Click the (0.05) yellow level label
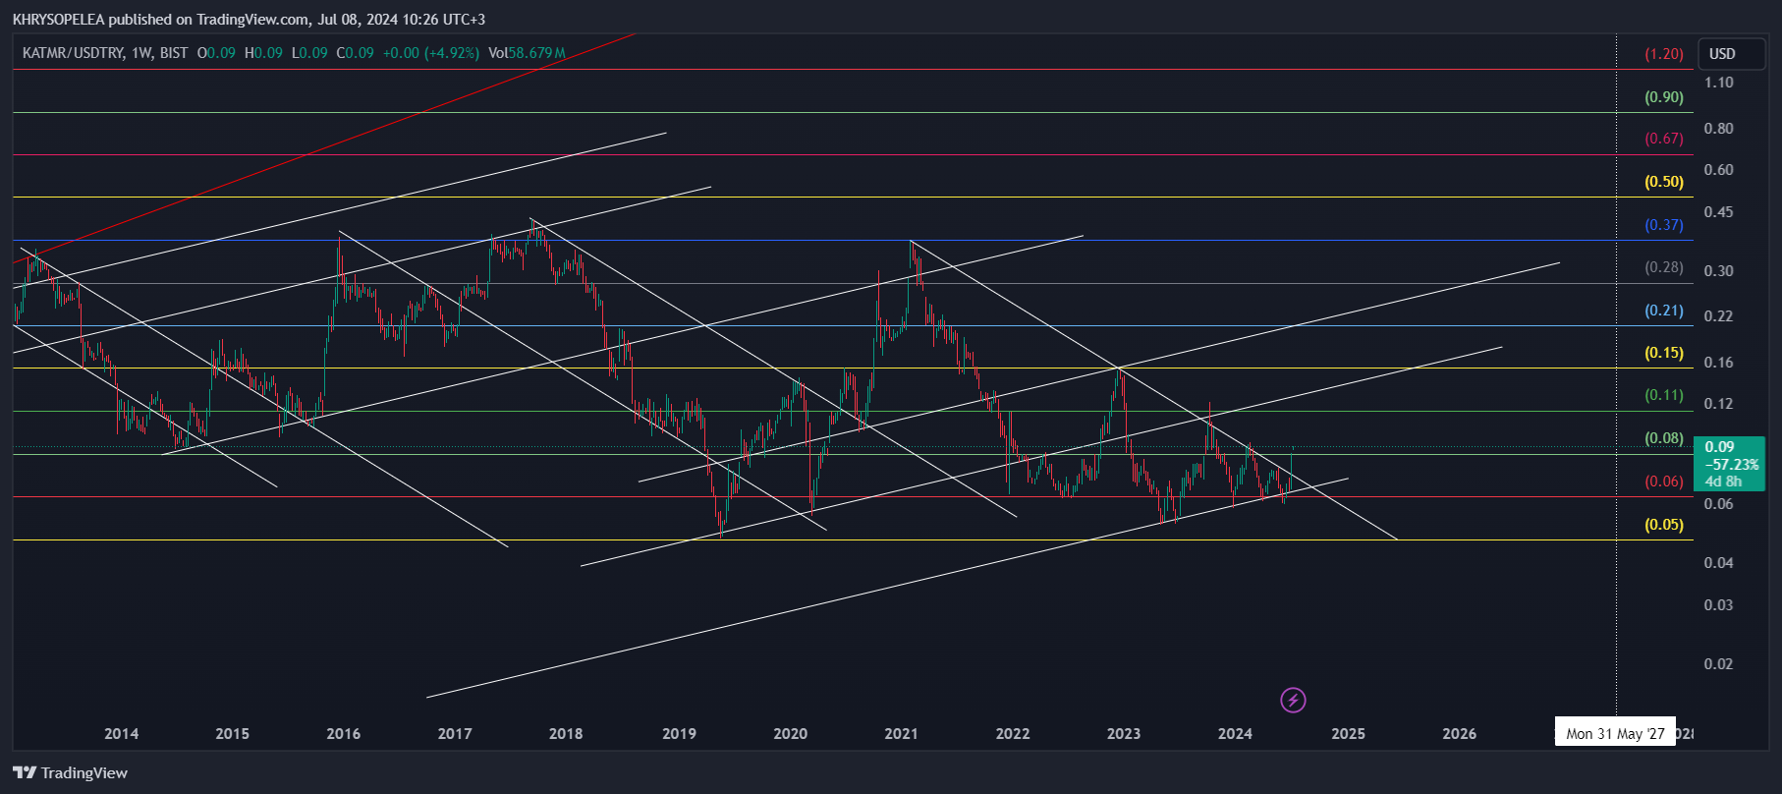The height and width of the screenshot is (794, 1782). pyautogui.click(x=1664, y=525)
